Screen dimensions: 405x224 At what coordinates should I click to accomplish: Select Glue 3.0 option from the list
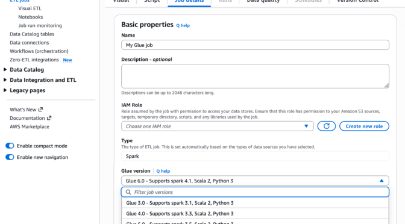255,203
